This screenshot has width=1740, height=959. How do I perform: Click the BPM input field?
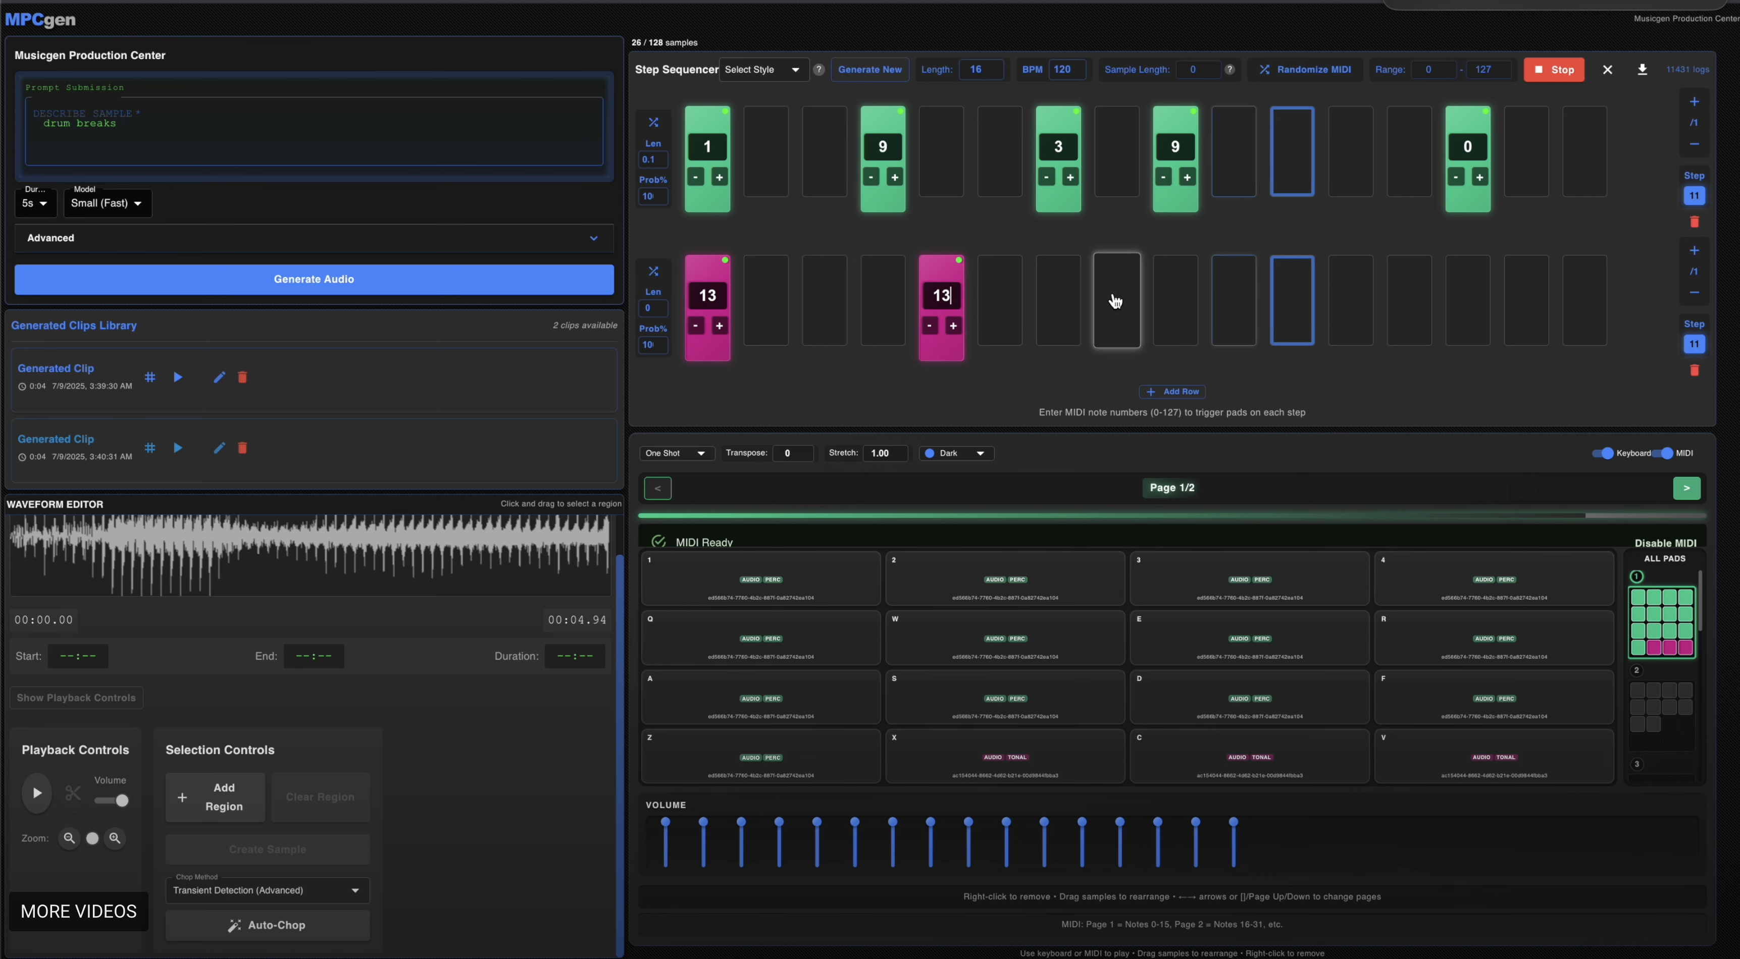coord(1066,70)
